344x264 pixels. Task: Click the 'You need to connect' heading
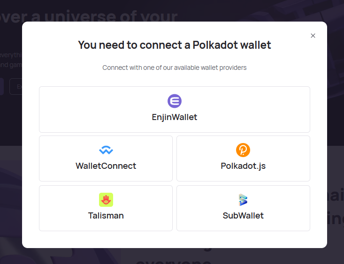click(x=175, y=45)
